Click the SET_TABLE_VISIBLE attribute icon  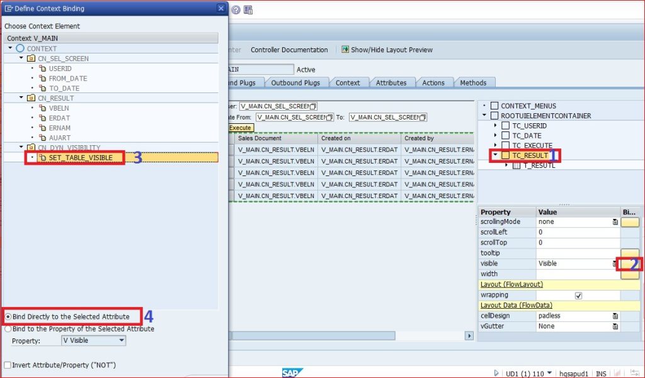pyautogui.click(x=42, y=158)
